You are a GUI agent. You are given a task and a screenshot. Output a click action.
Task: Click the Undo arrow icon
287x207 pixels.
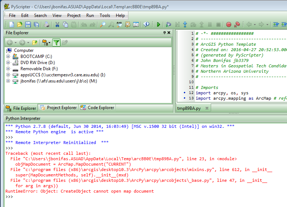click(84, 24)
